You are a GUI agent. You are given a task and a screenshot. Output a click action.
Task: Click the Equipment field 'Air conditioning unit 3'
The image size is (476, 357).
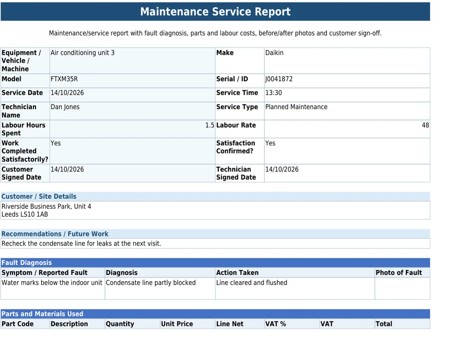click(132, 61)
